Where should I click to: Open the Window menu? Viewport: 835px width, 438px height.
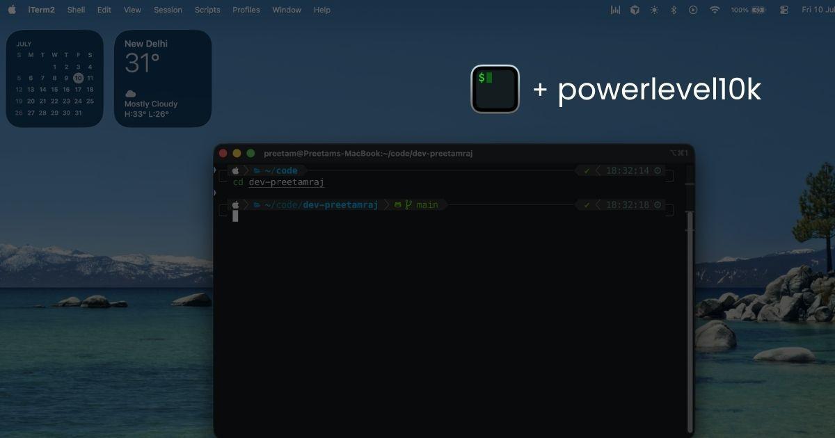[287, 10]
